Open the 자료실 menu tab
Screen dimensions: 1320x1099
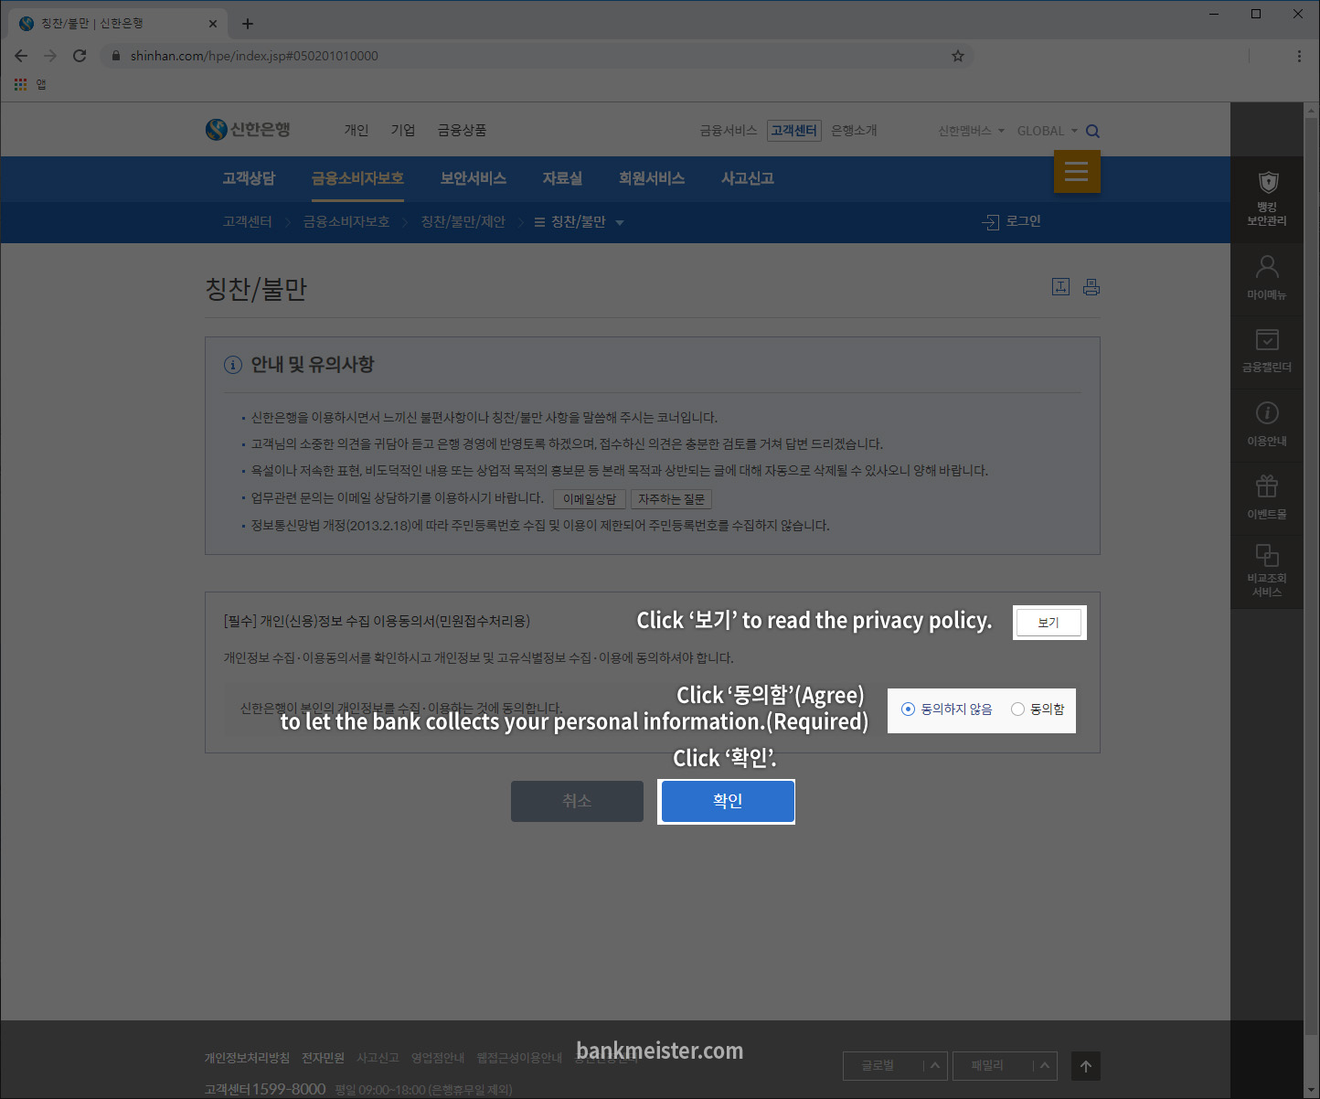click(x=562, y=178)
